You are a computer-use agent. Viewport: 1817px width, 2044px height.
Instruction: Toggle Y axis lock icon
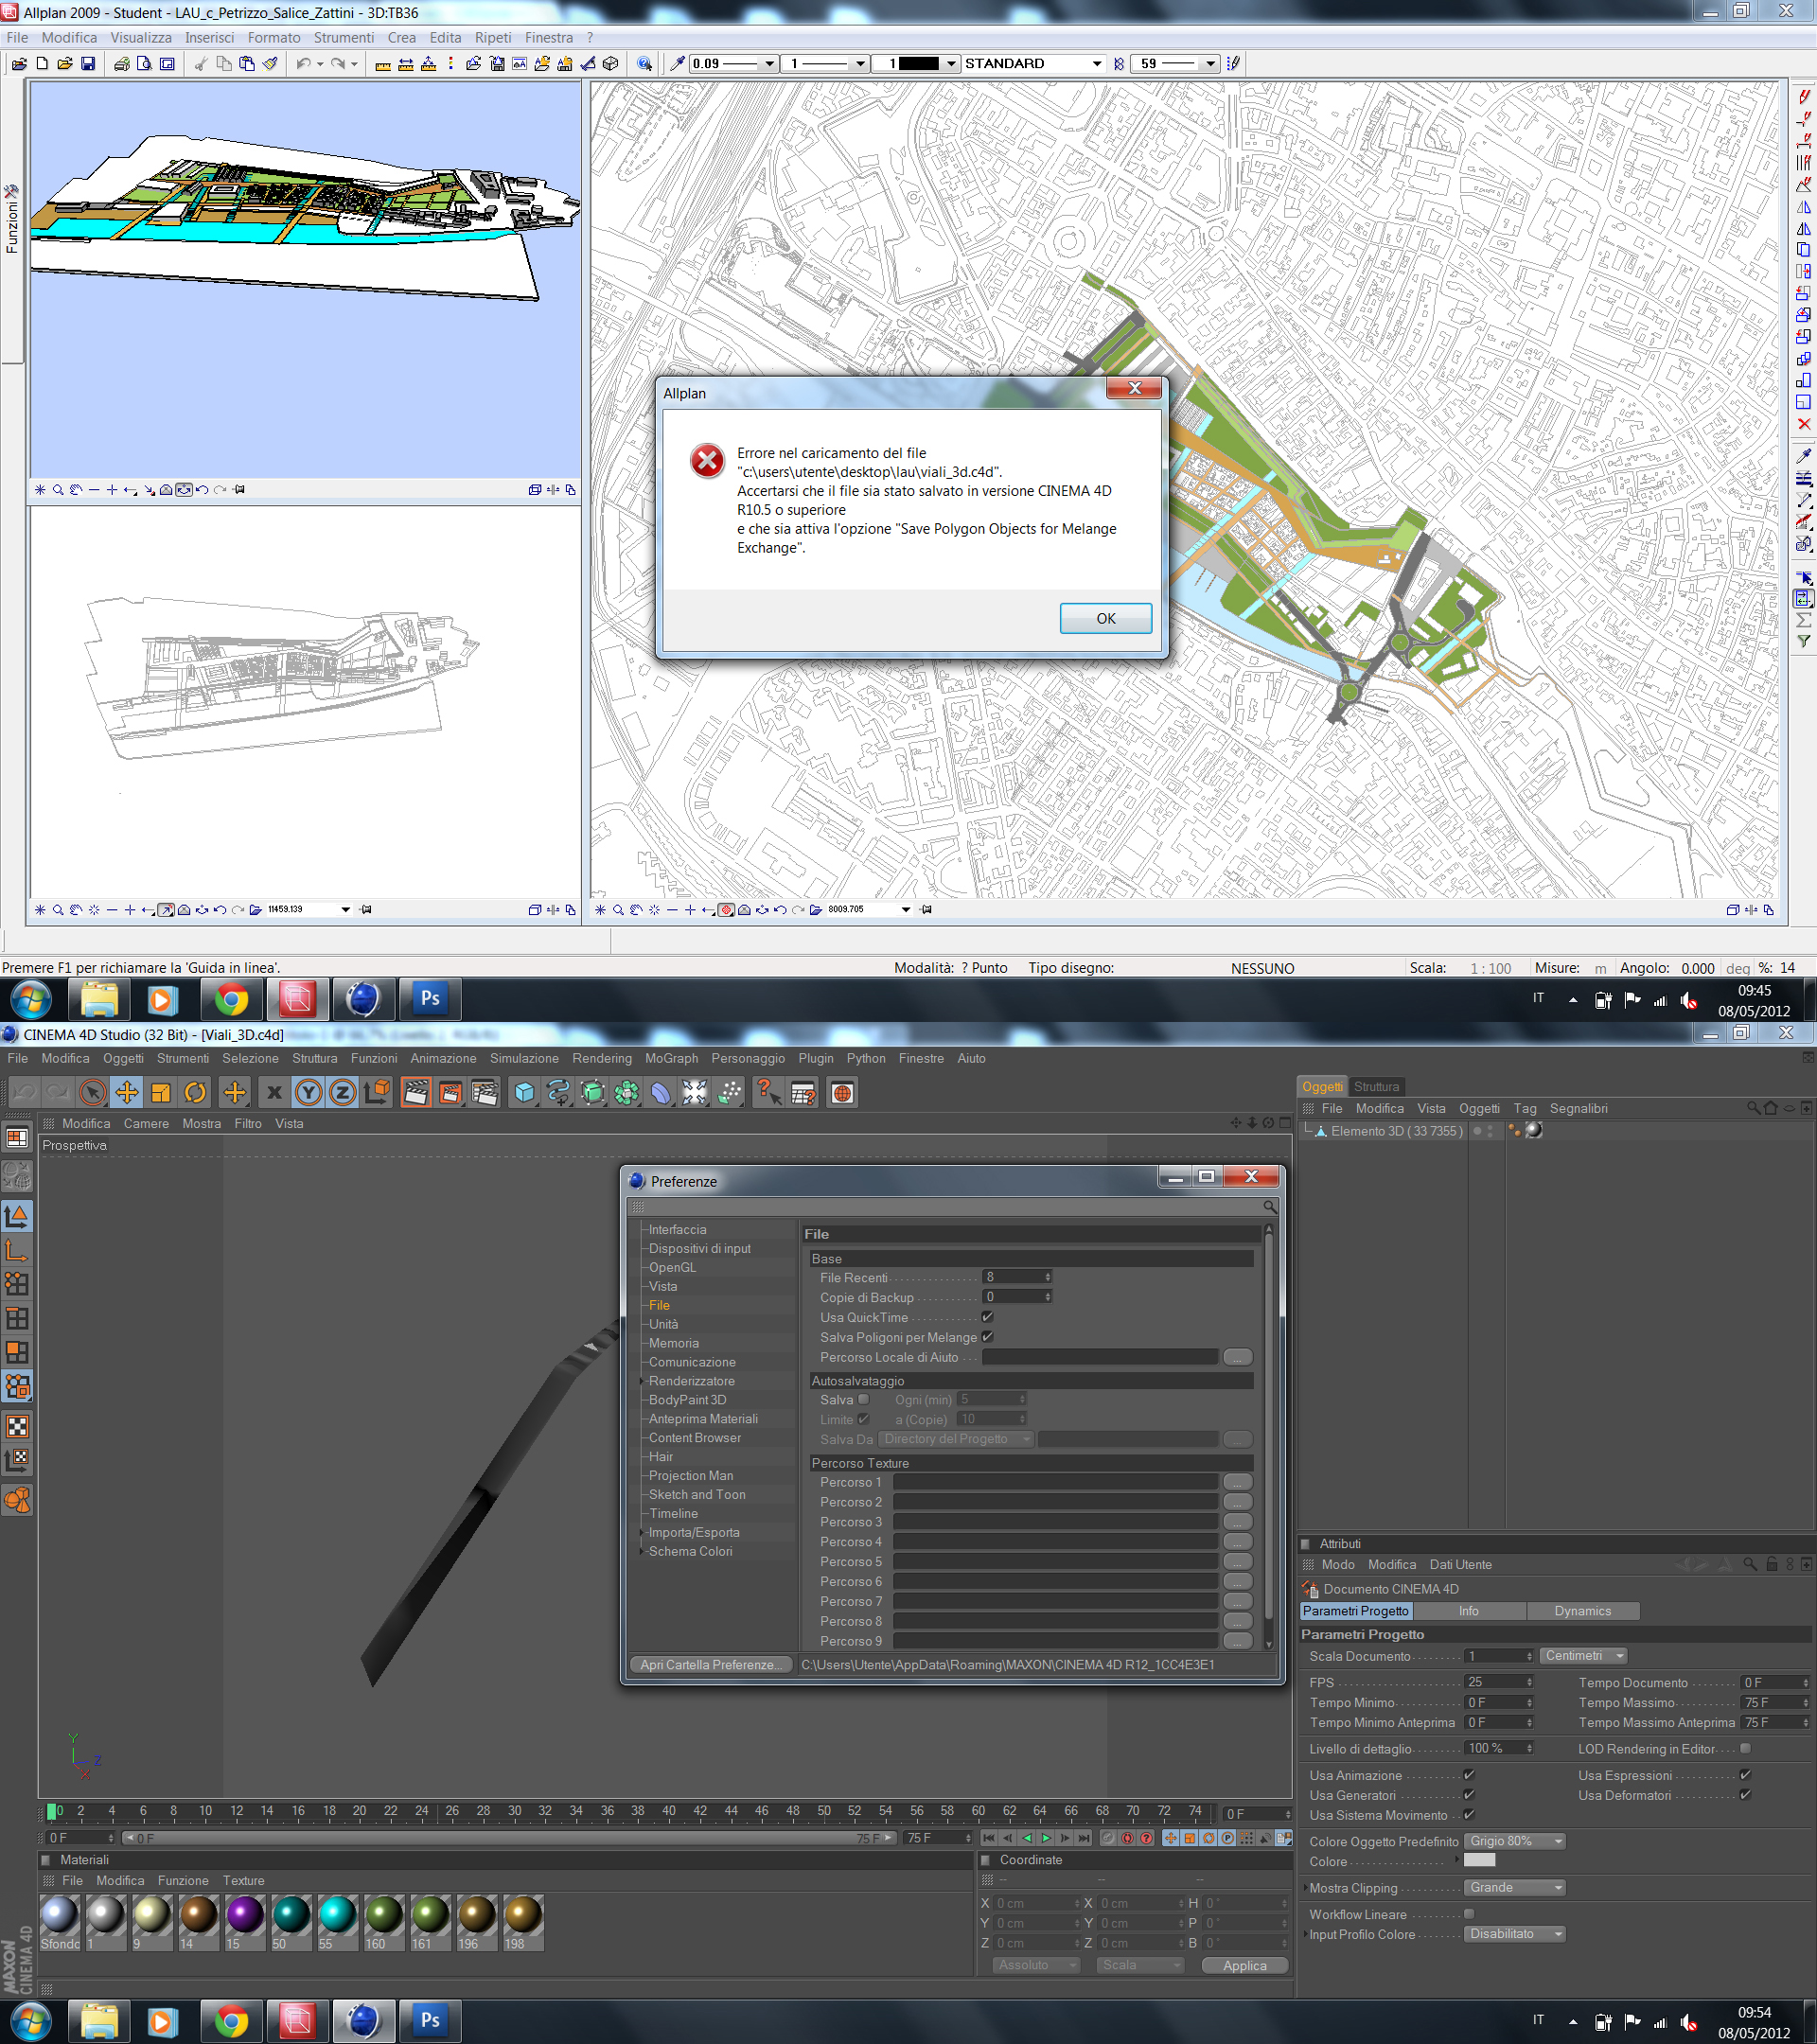point(308,1093)
